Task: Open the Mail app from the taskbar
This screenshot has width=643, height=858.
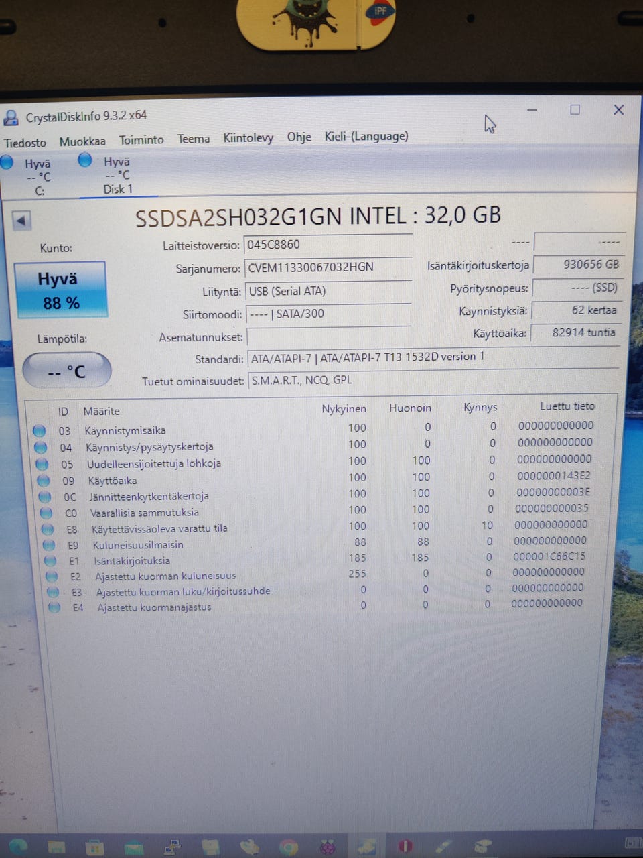Action: 133,847
